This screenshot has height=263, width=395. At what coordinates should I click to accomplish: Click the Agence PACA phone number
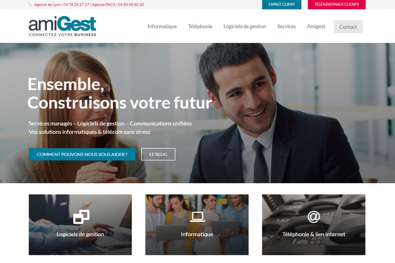point(131,5)
